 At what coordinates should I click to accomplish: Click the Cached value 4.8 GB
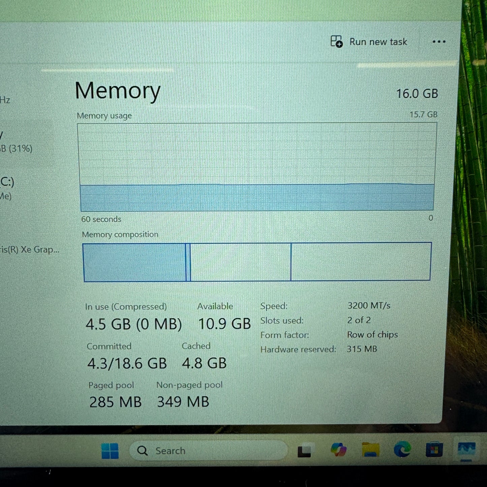[204, 363]
